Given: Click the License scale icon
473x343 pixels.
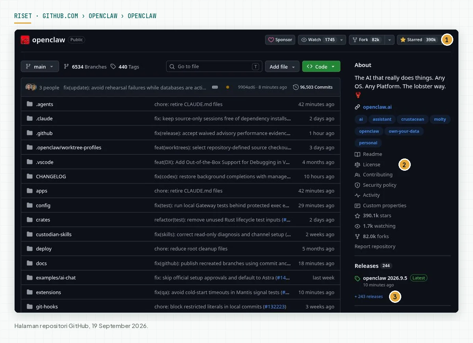Looking at the screenshot, I should (x=358, y=164).
